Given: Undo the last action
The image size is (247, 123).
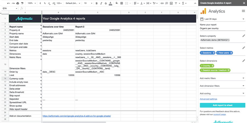Looking at the screenshot, I should click(x=9, y=3).
